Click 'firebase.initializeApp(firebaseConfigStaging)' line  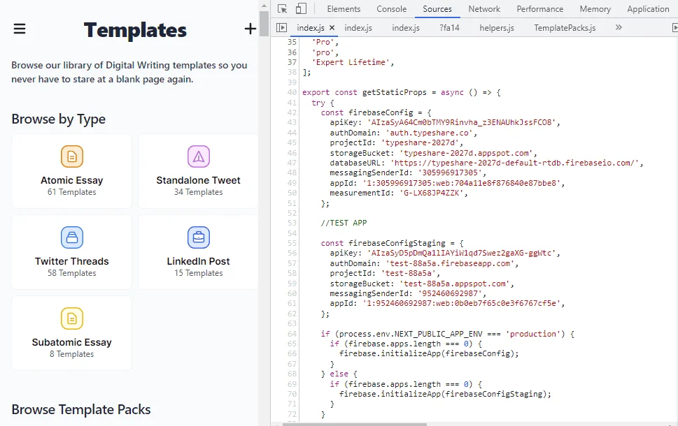click(x=445, y=394)
